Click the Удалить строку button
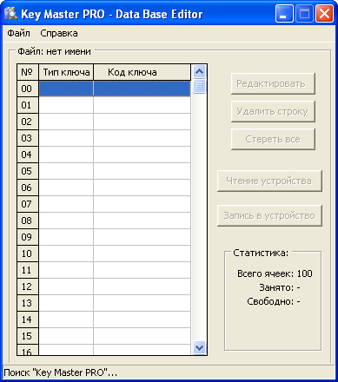The height and width of the screenshot is (382, 338). [x=273, y=111]
